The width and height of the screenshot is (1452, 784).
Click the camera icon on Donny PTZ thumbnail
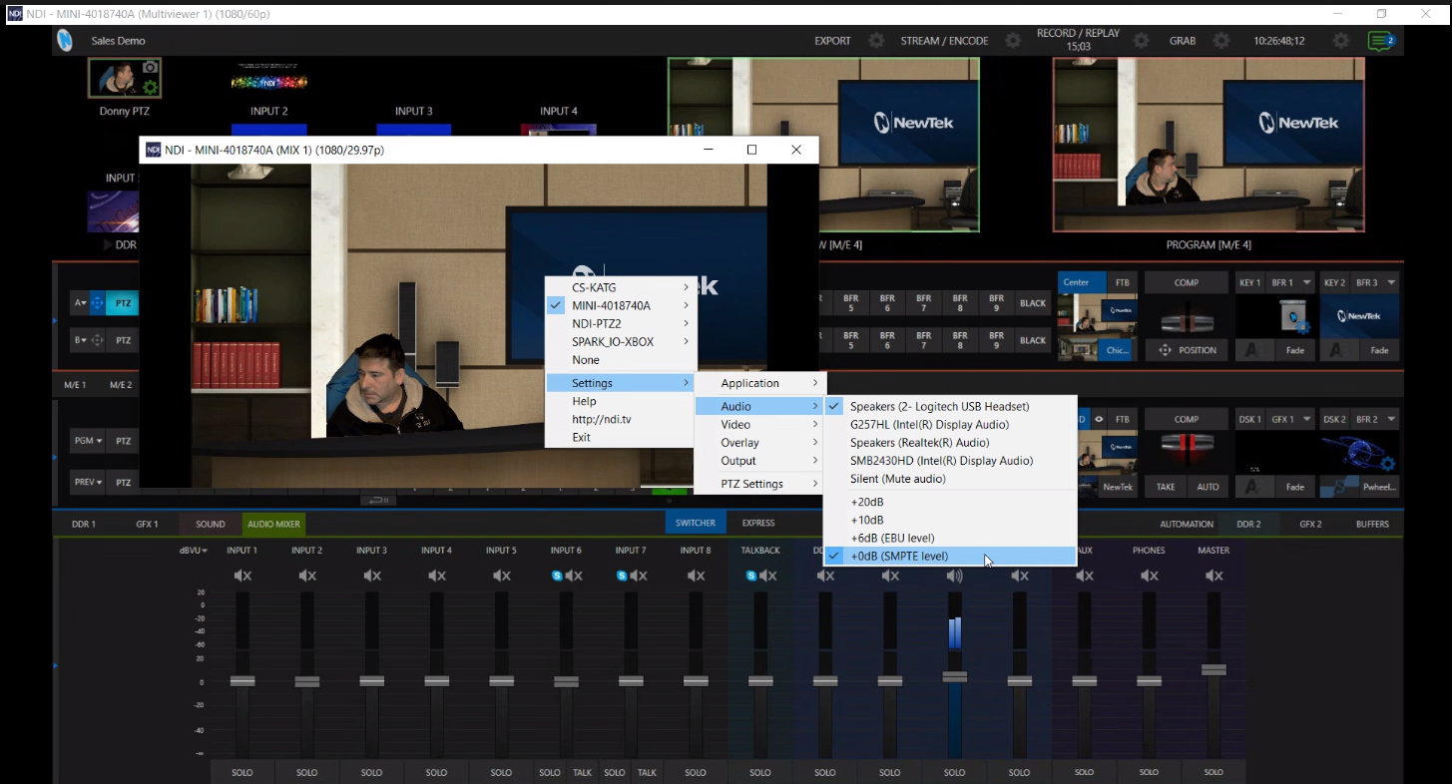click(x=152, y=65)
